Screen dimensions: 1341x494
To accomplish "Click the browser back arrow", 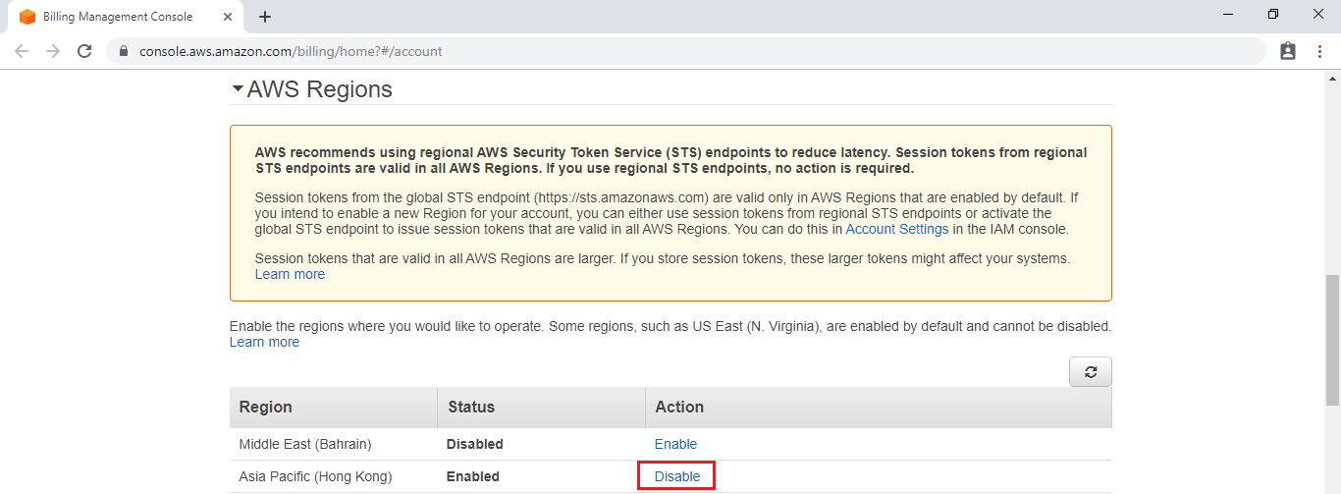I will [x=22, y=51].
